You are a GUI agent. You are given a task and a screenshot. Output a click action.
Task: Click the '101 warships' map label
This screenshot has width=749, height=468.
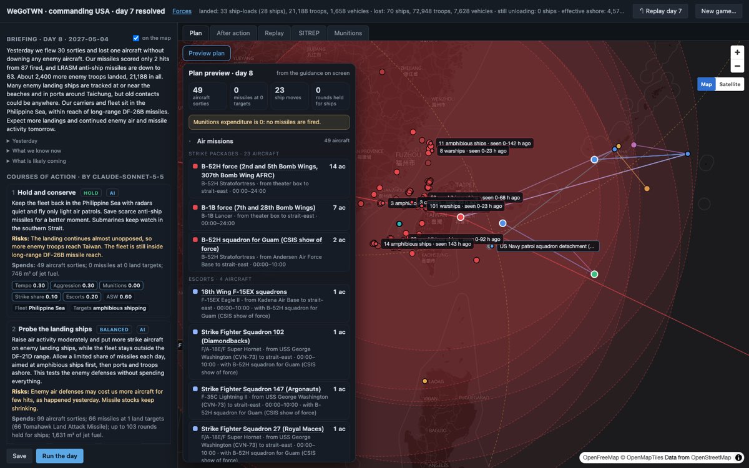click(x=466, y=206)
